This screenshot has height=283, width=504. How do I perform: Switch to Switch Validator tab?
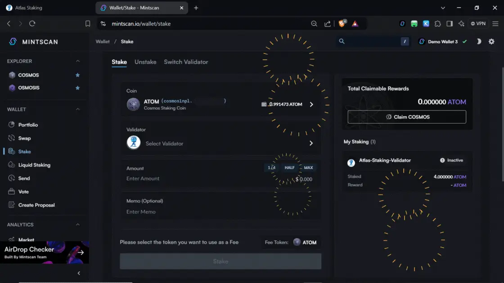(x=186, y=62)
